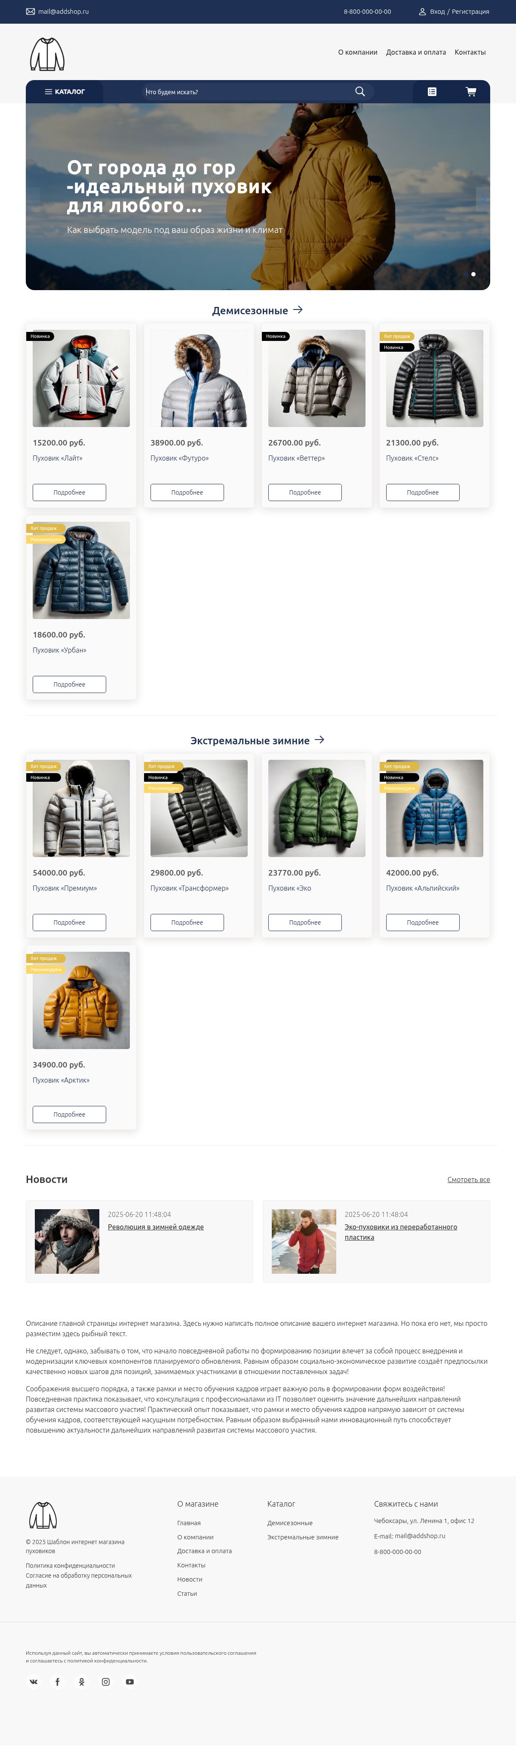
Task: Click Подробнее for Пуховик «Лайт»
Action: (69, 492)
